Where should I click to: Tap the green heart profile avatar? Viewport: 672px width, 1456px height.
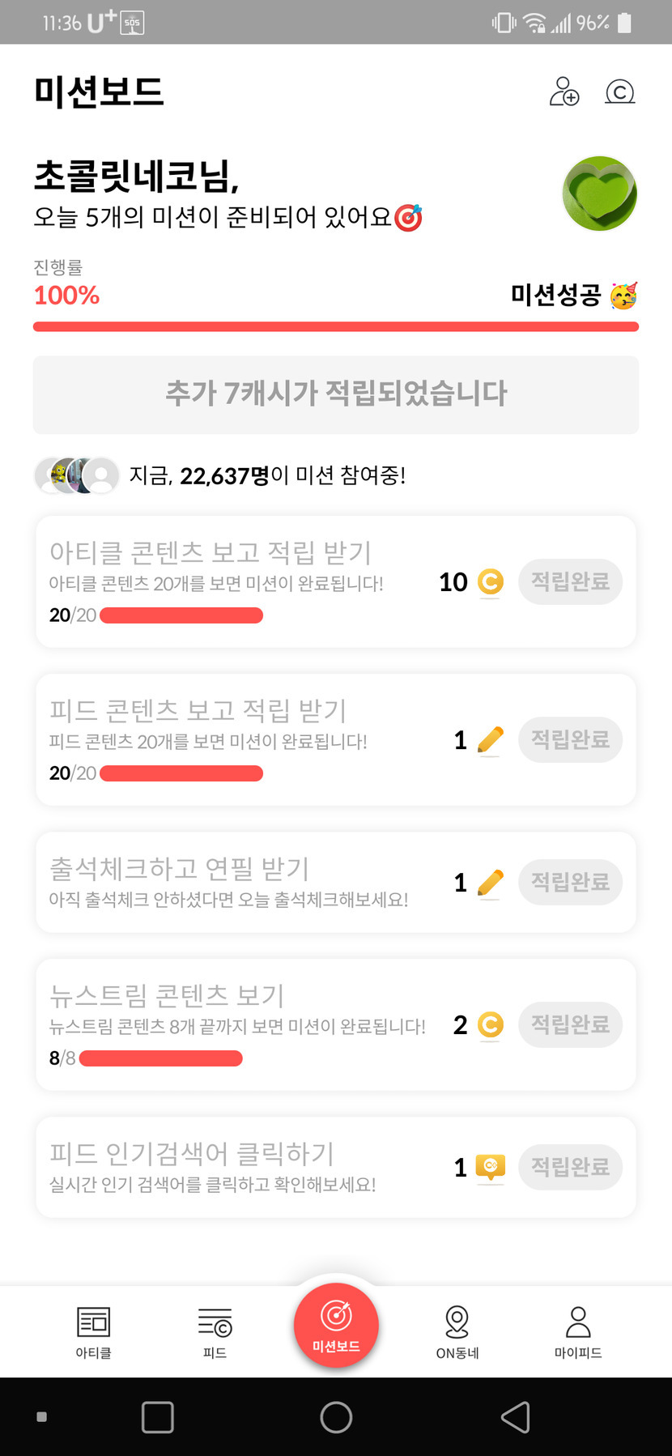point(599,194)
